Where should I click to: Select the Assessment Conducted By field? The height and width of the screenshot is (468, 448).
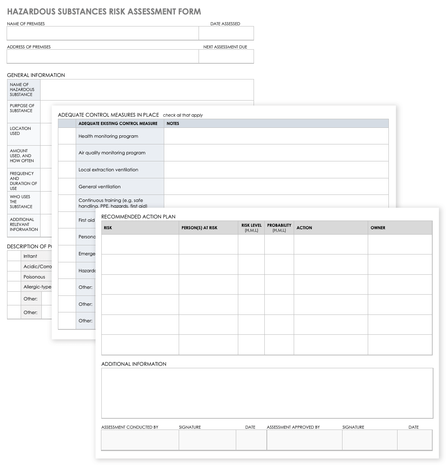[140, 439]
